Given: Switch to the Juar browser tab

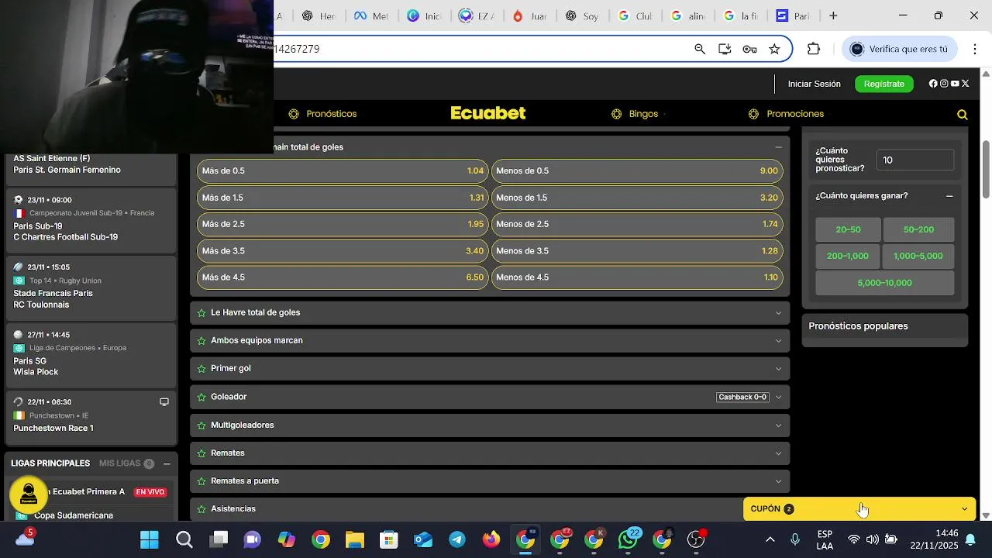Looking at the screenshot, I should [x=530, y=15].
